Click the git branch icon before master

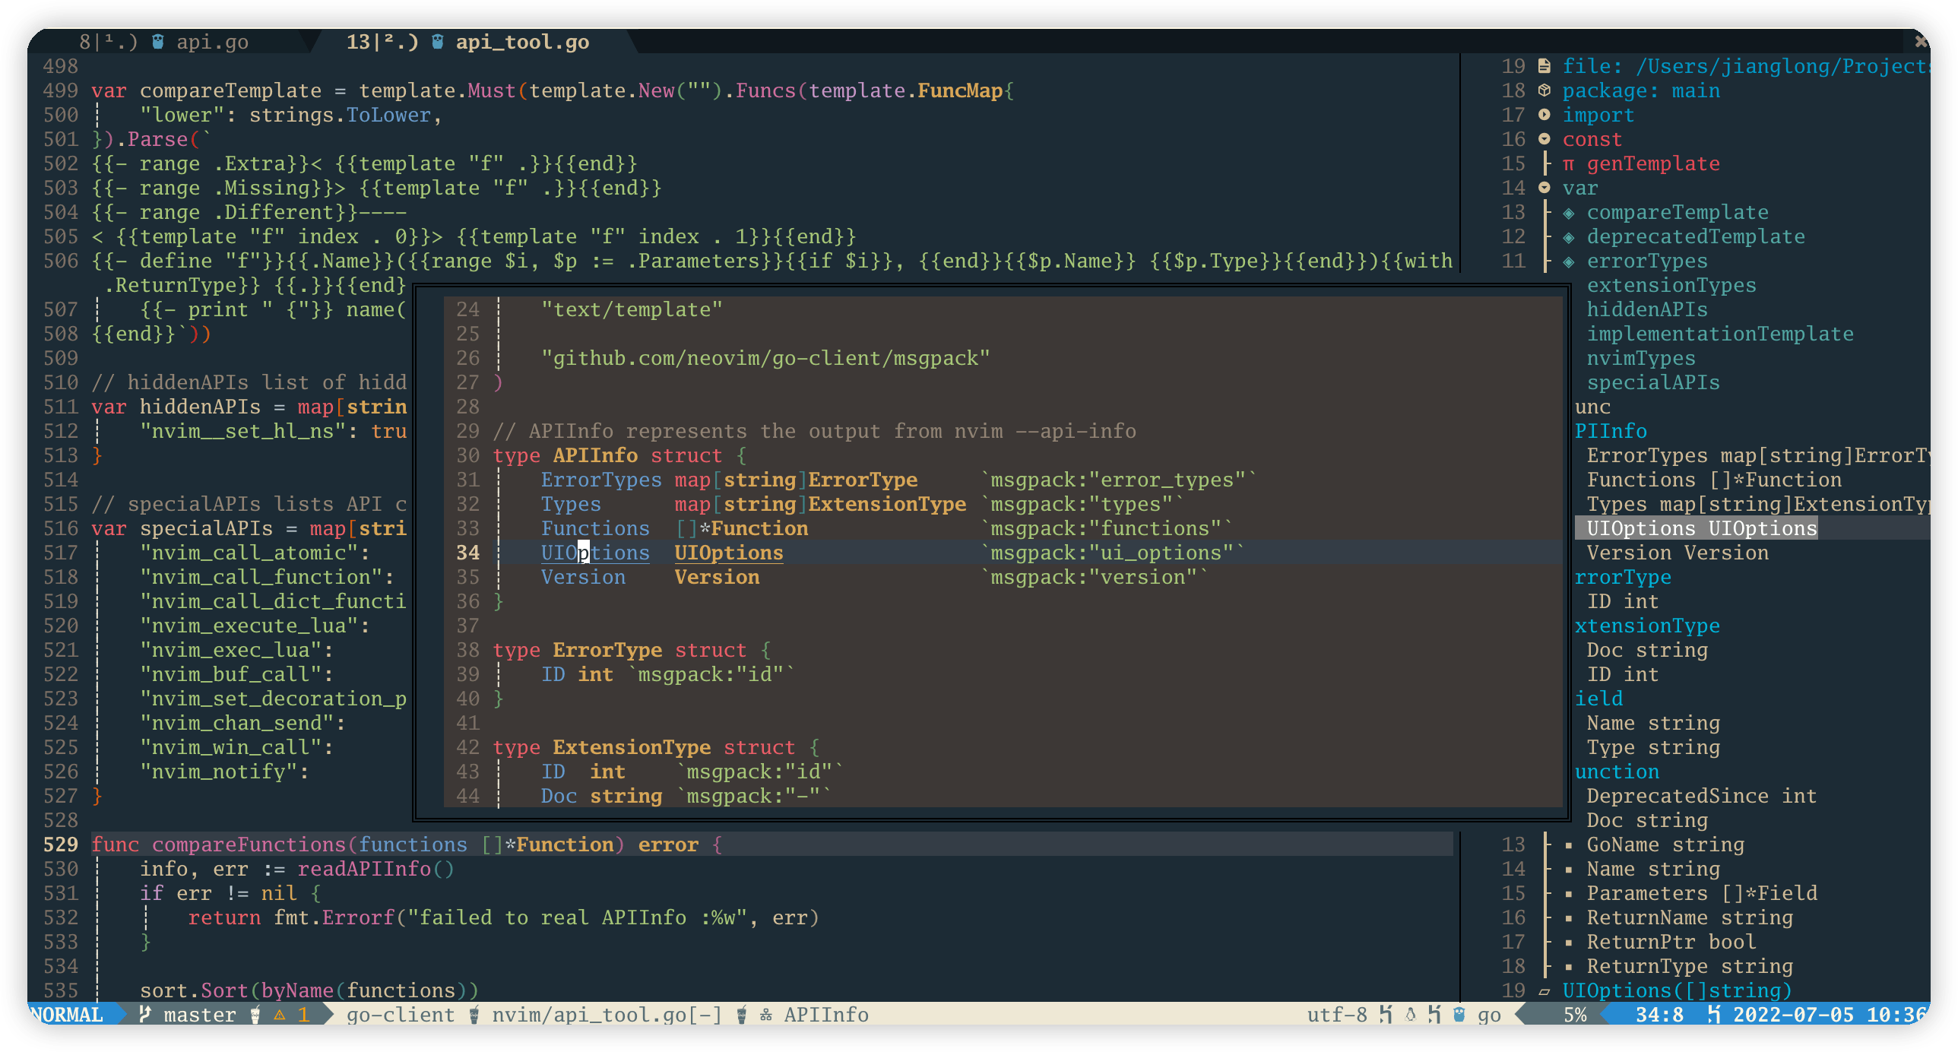145,1015
